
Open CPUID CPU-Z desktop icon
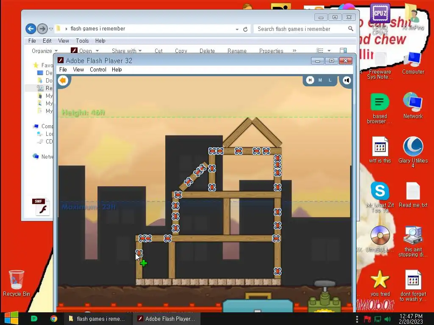(x=380, y=18)
